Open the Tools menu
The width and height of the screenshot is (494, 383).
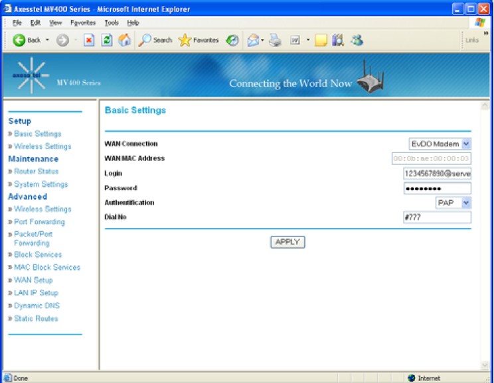point(112,23)
